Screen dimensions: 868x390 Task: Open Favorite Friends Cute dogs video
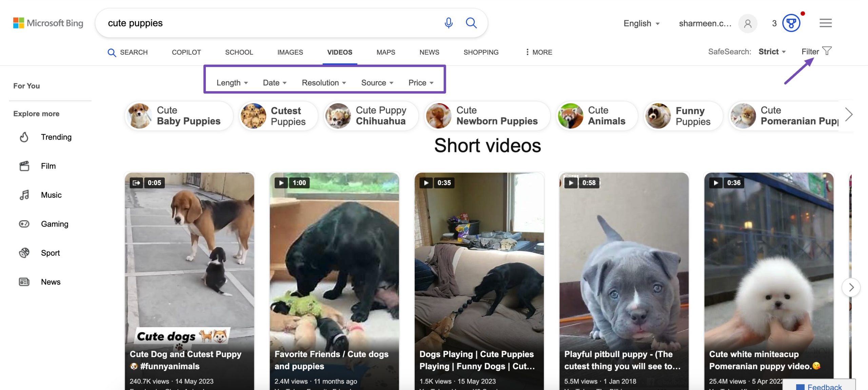[x=334, y=281]
